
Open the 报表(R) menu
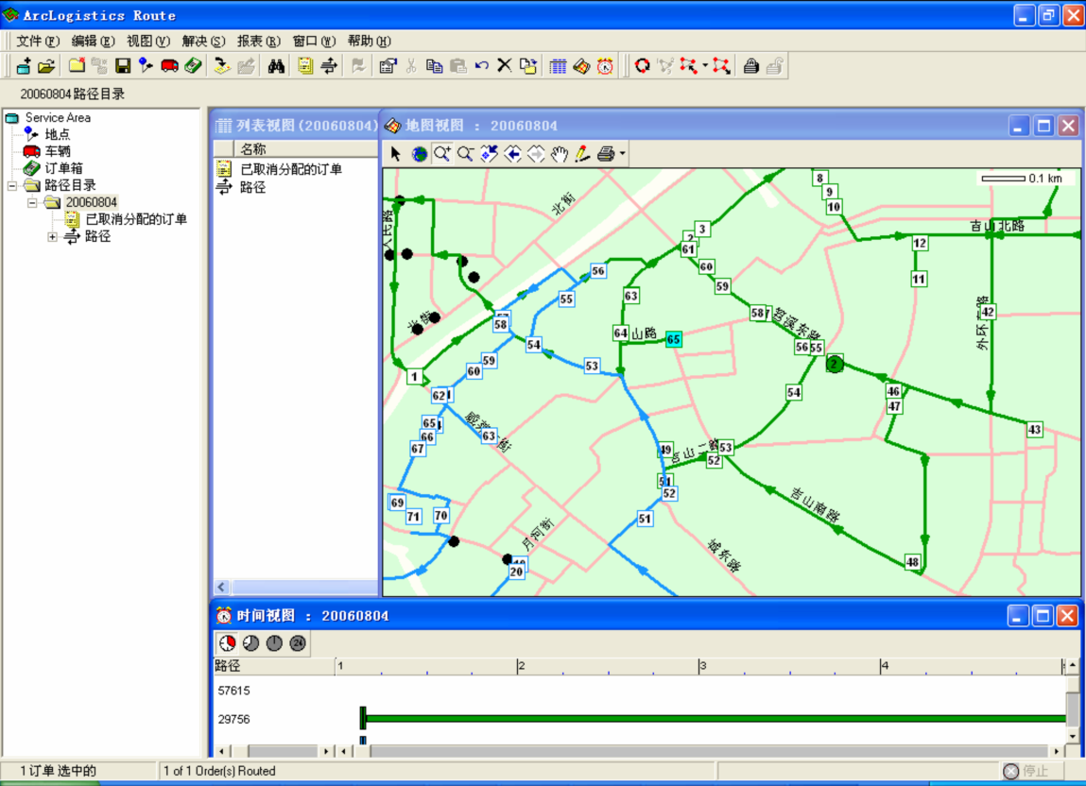pos(258,42)
